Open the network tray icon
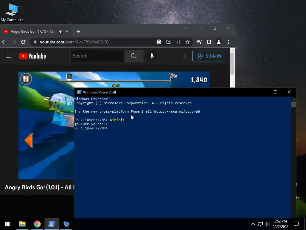Screen dimensions: 306x230 coord(260,224)
